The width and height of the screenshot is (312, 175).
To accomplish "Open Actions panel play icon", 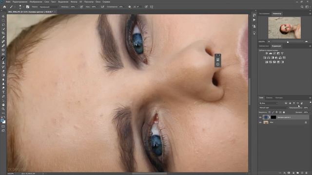I will click(x=254, y=20).
